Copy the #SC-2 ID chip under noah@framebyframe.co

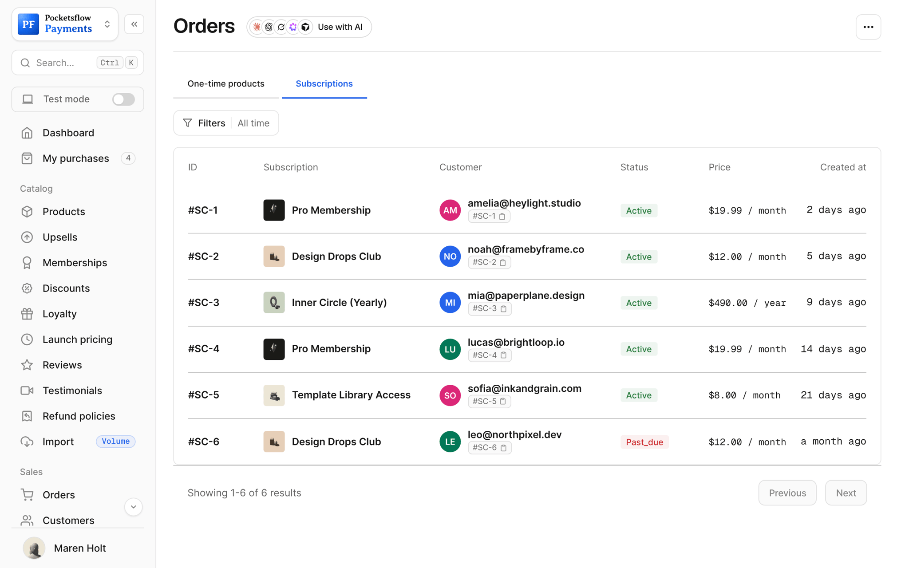[x=489, y=262]
